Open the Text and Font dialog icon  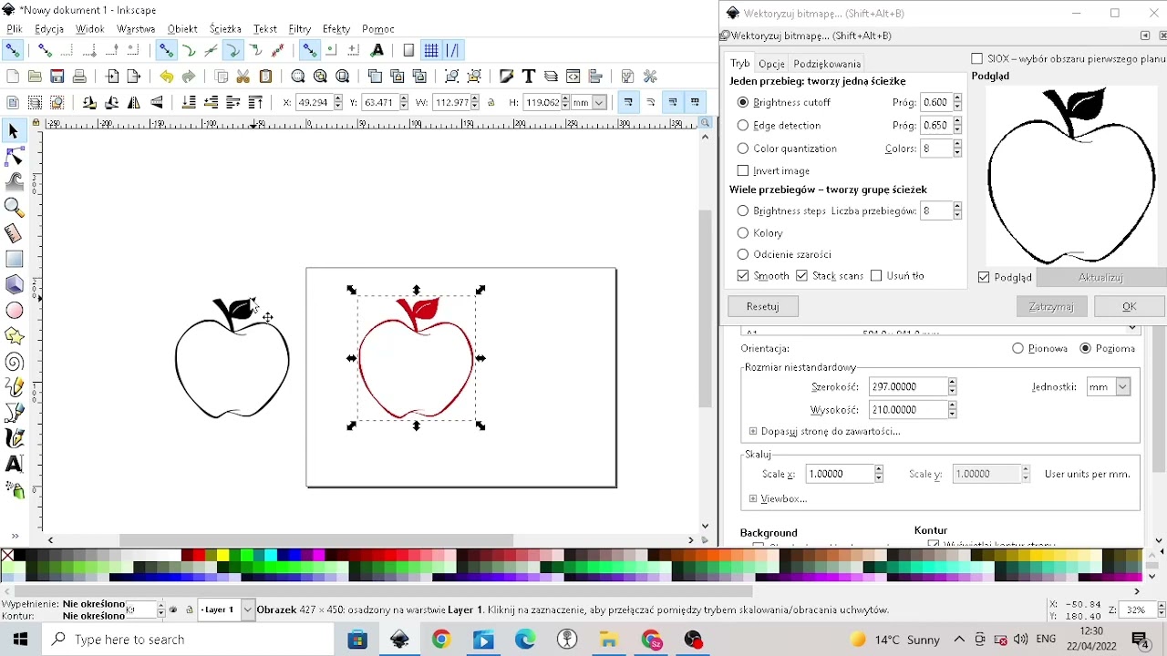coord(528,77)
